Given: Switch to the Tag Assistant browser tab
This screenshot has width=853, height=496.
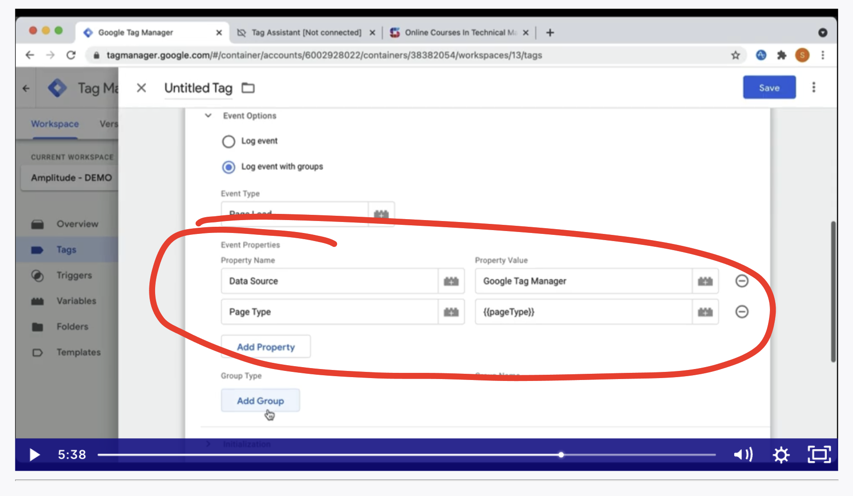Looking at the screenshot, I should pyautogui.click(x=306, y=32).
